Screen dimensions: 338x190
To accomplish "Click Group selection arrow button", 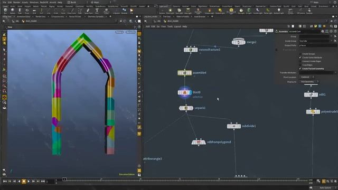I will (x=335, y=36).
